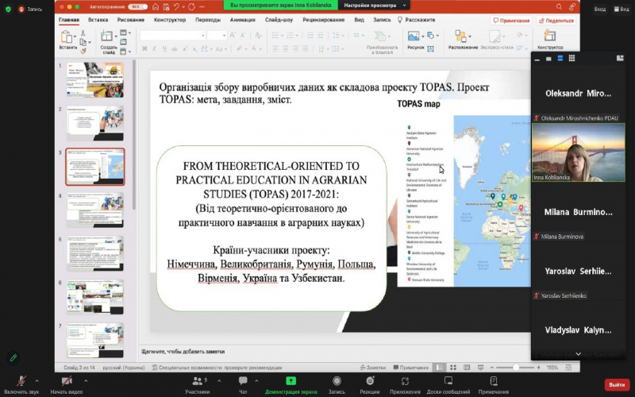The height and width of the screenshot is (397, 635).
Task: Toggle underline Ч formatting
Action: coord(164,49)
